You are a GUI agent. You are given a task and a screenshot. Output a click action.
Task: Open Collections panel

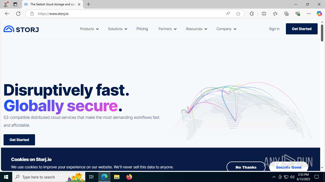(286, 14)
